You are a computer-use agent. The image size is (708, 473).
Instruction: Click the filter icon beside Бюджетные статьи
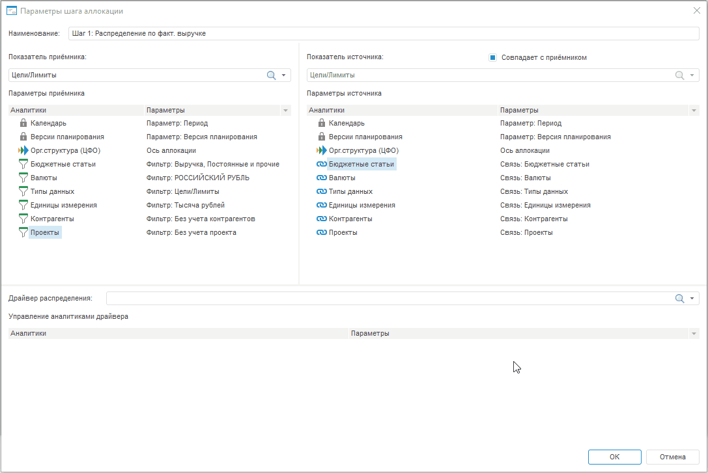tap(23, 164)
